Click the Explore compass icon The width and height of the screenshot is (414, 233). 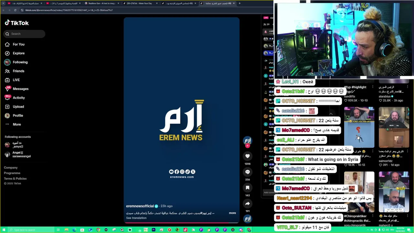tap(7, 53)
